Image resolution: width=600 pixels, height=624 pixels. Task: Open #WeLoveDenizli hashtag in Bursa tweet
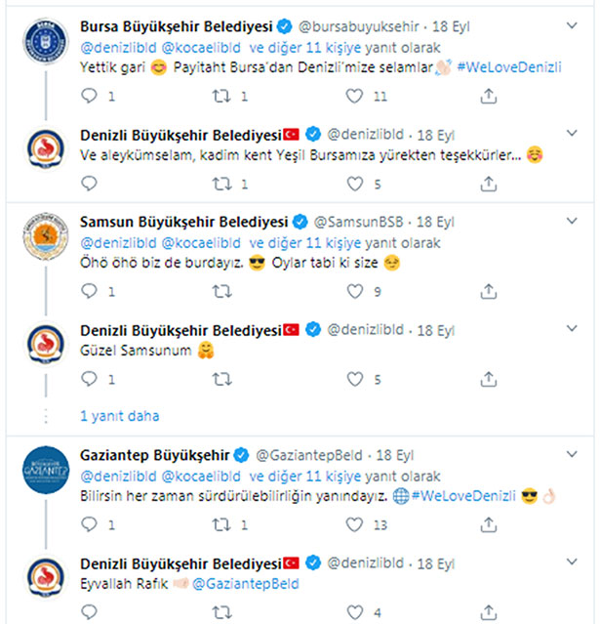(x=509, y=66)
